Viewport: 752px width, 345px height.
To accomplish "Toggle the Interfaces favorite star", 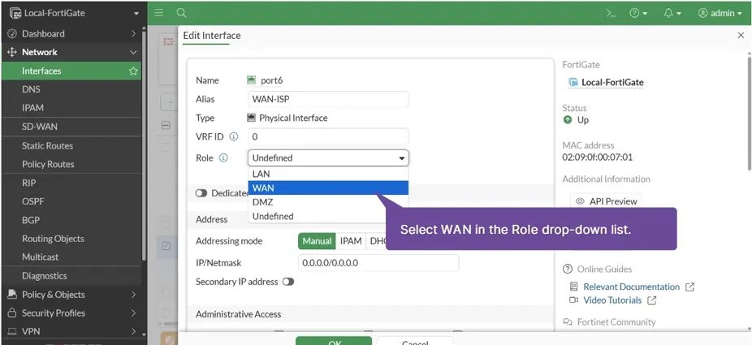I will pos(133,71).
